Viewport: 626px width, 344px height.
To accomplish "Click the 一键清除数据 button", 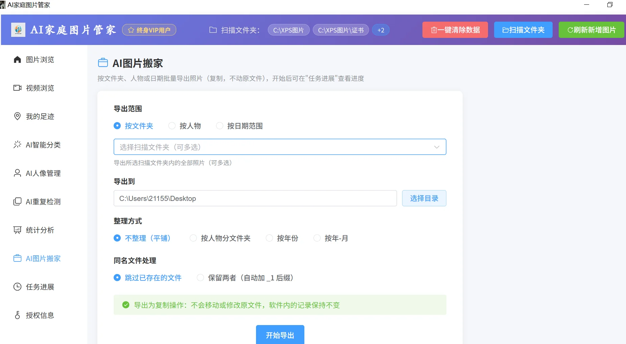I will [455, 30].
